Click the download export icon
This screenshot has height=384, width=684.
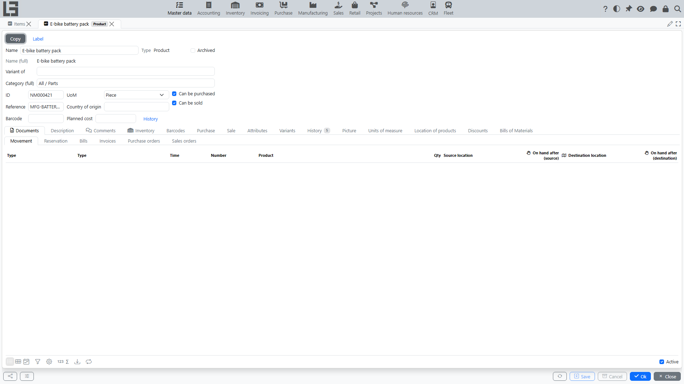(x=77, y=362)
